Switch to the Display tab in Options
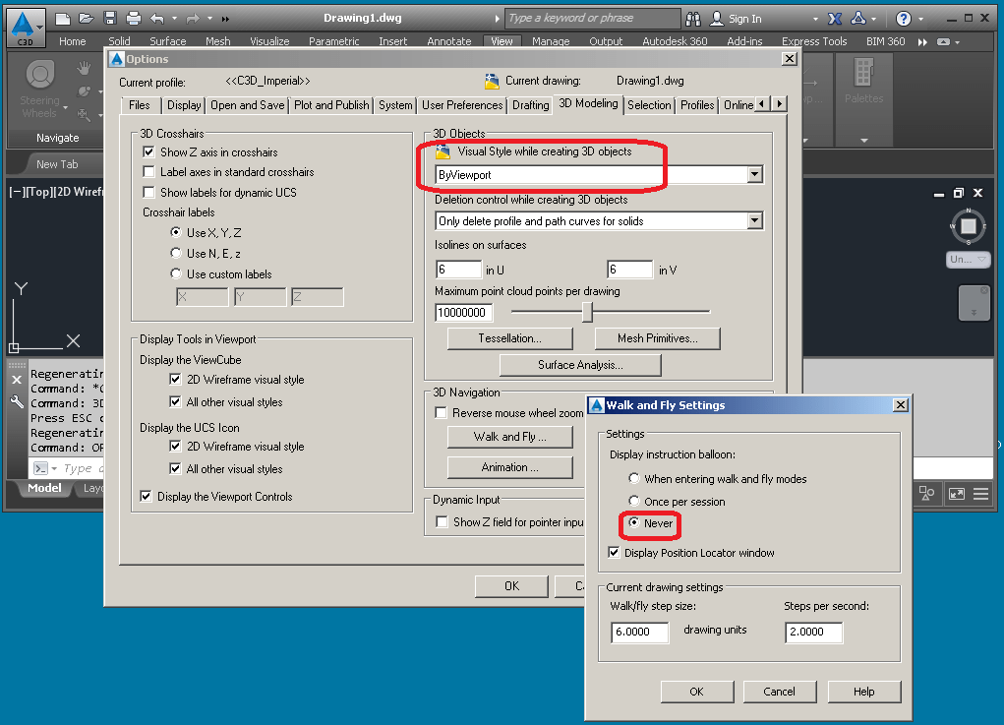This screenshot has height=725, width=1004. click(184, 105)
